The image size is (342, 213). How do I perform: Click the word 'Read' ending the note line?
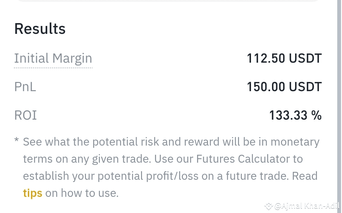305,176
